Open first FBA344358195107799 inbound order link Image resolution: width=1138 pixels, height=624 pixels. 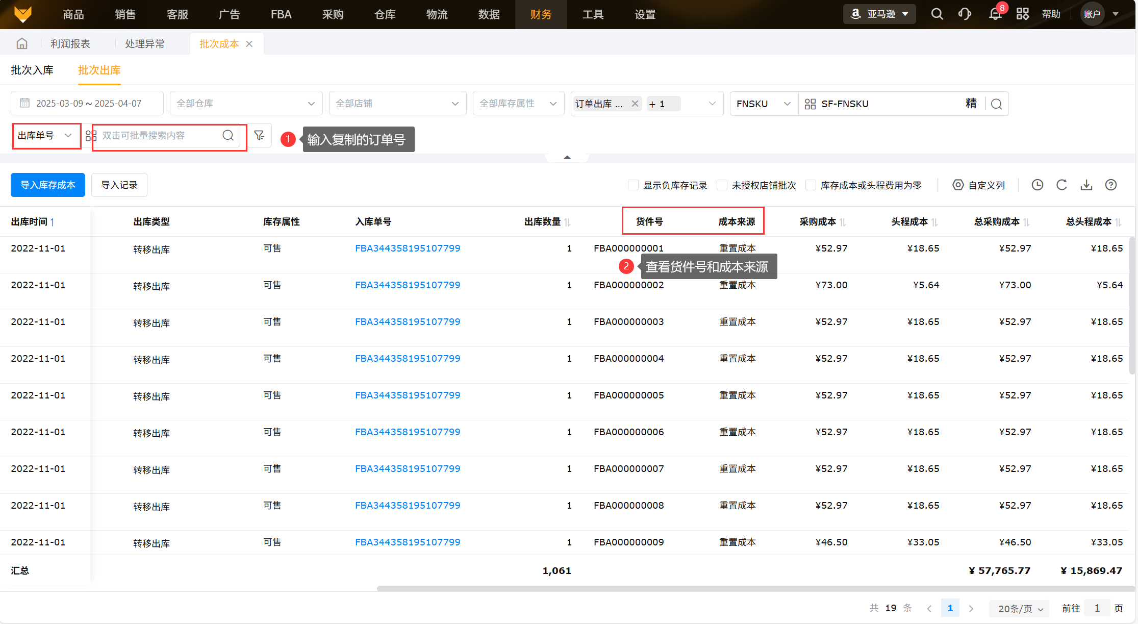click(407, 248)
